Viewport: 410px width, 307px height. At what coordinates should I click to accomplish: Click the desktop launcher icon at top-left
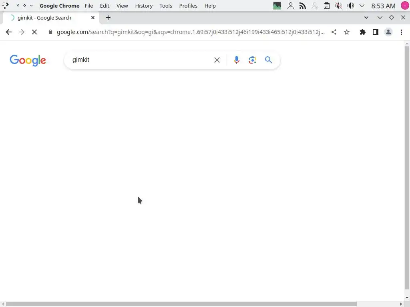6,6
